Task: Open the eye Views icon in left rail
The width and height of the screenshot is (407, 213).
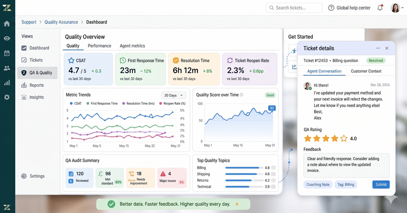Action: pos(7,39)
